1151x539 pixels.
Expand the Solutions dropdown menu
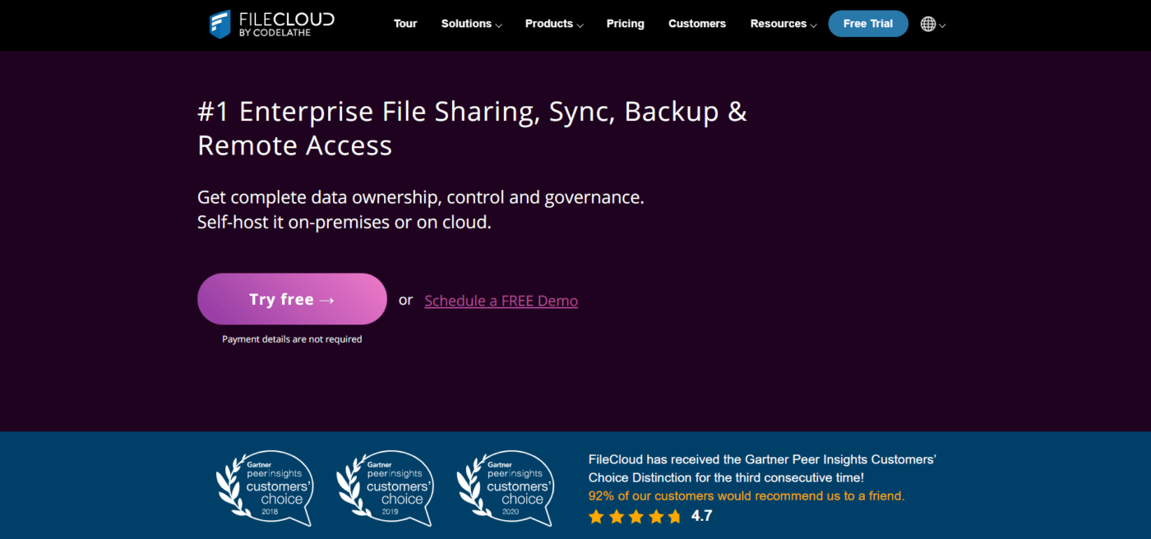point(471,24)
